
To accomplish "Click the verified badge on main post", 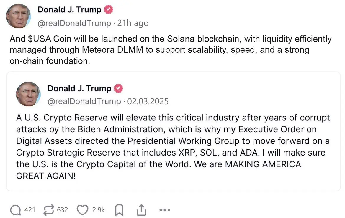I will tap(109, 10).
